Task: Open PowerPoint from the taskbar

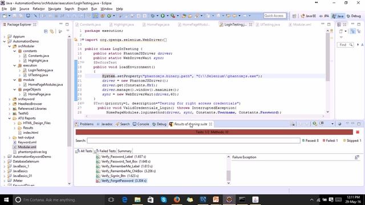Action: 216,200
